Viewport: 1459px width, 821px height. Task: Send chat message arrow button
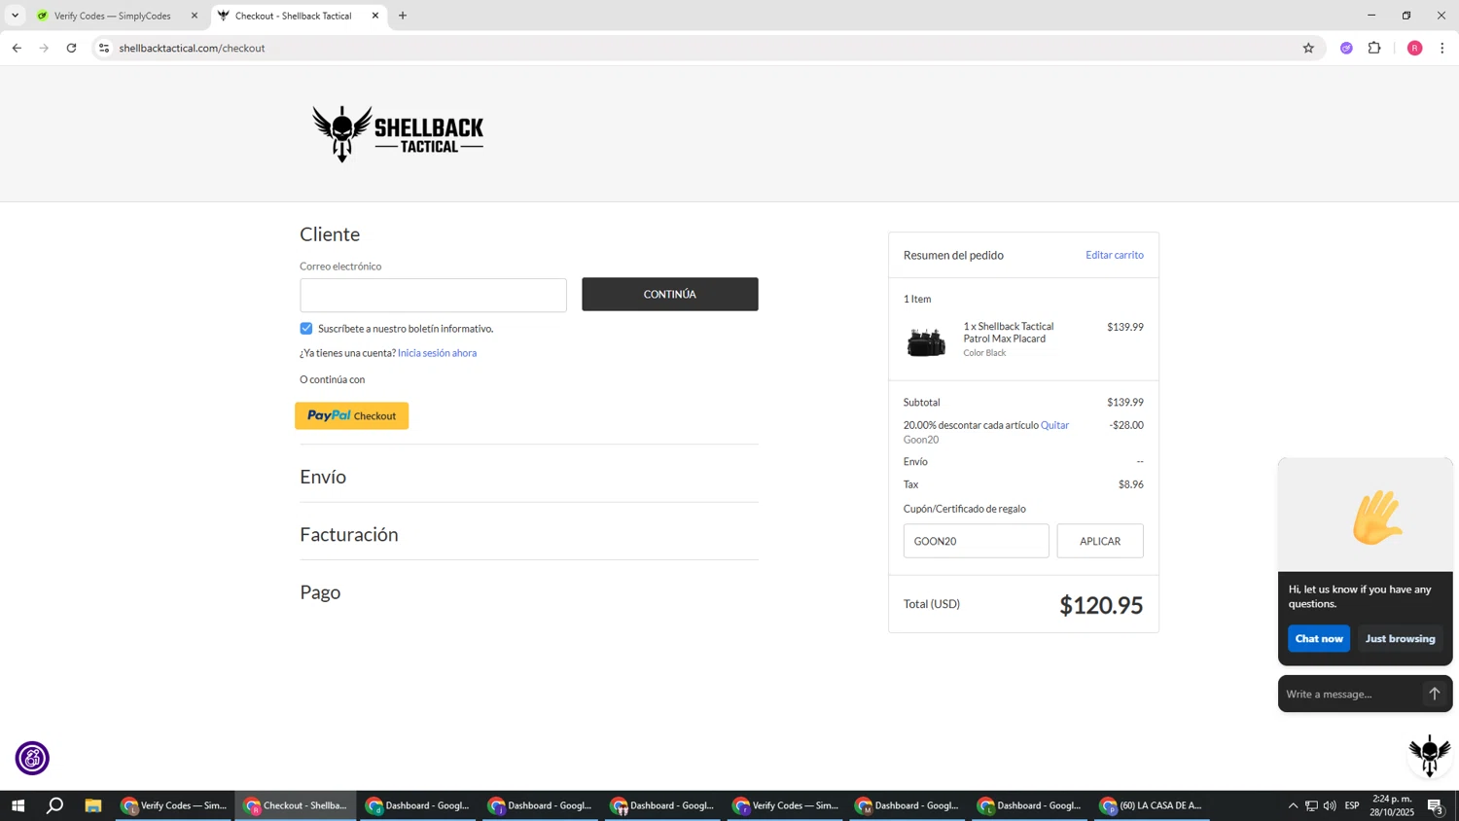(1434, 694)
